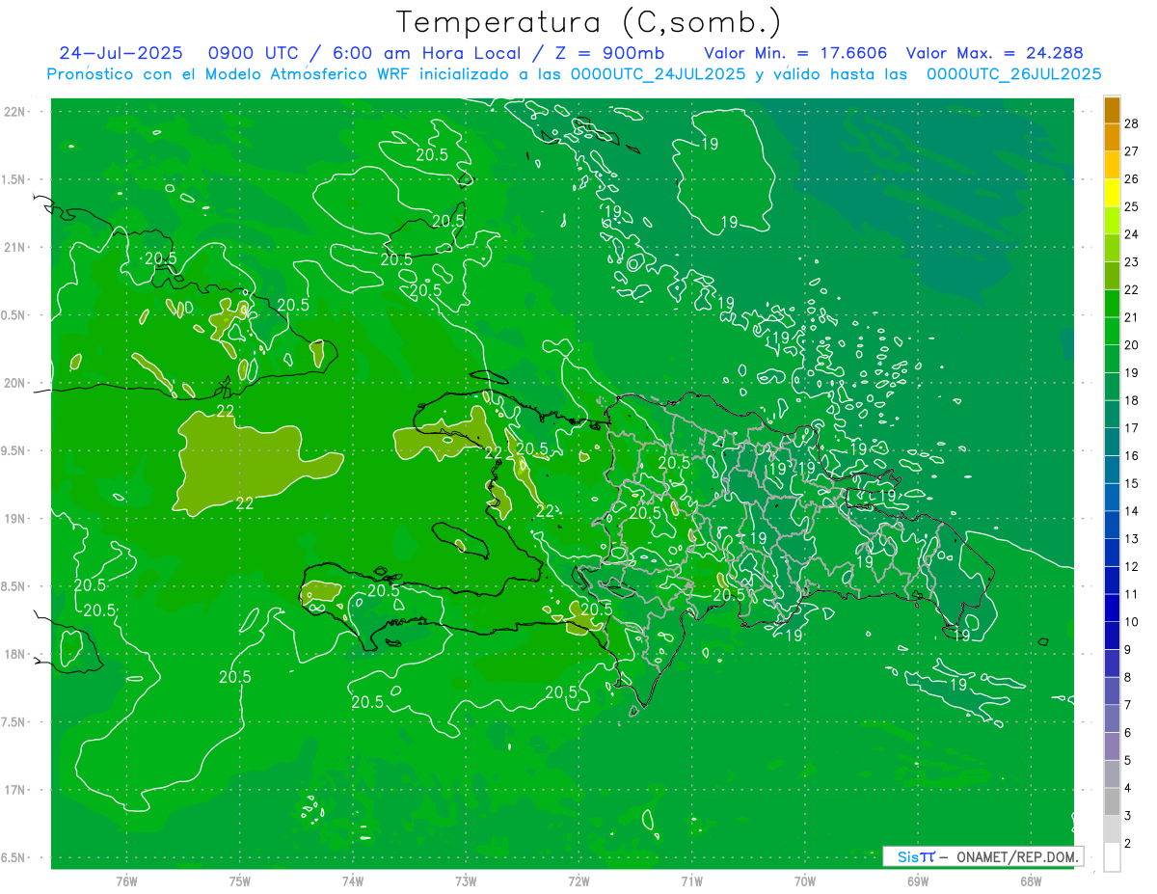The width and height of the screenshot is (1157, 894).
Task: Click the '17N' latitude tick label
Action: click(x=13, y=790)
